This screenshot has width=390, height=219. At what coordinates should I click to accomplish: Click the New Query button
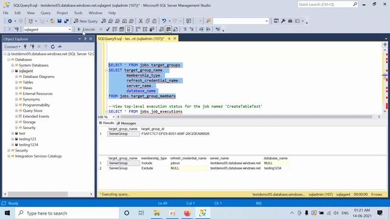85,21
